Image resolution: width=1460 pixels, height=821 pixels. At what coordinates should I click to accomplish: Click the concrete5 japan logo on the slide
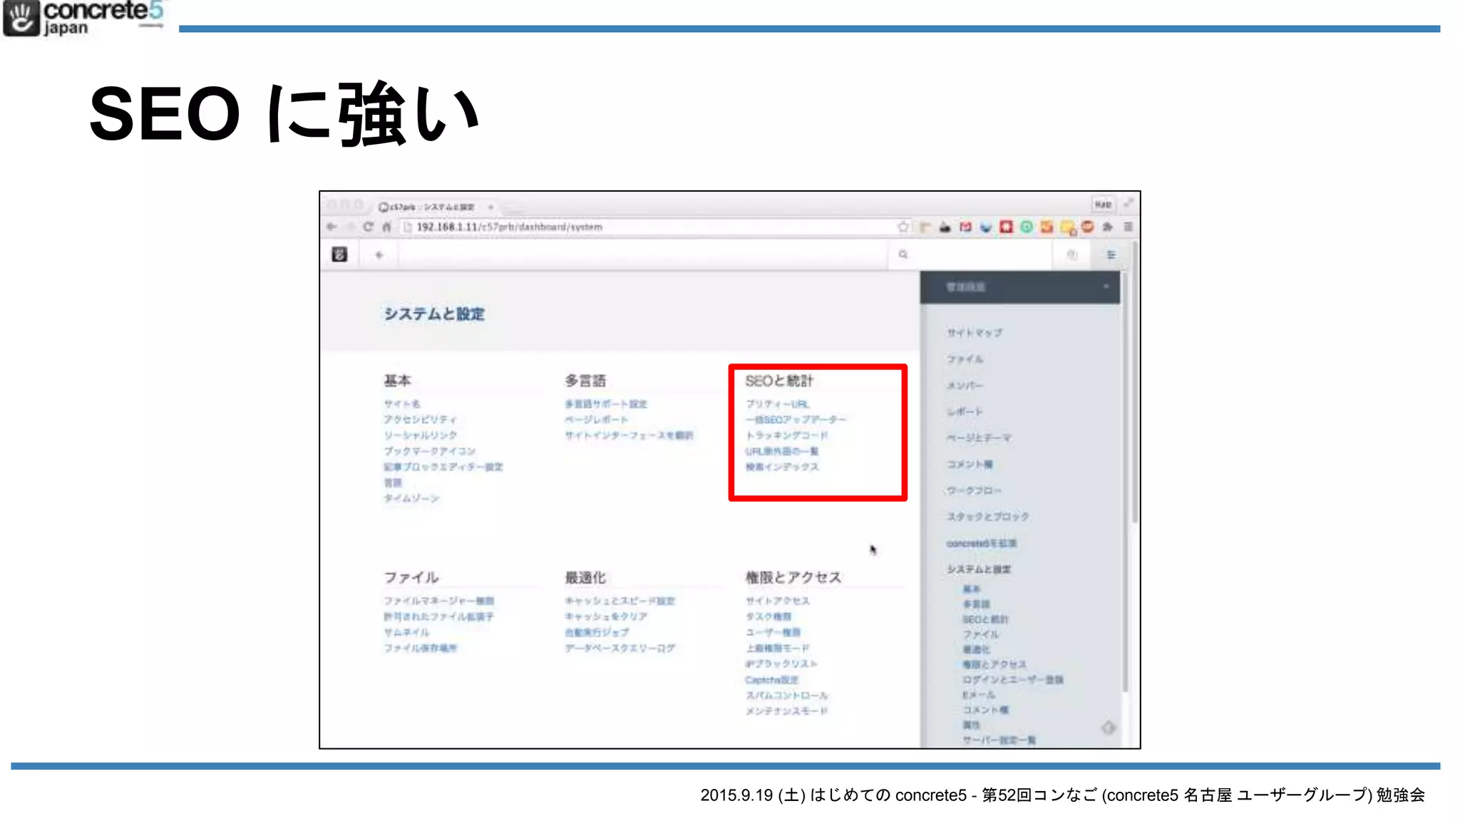tap(83, 18)
